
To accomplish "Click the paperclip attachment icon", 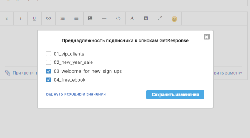I will [7, 73].
